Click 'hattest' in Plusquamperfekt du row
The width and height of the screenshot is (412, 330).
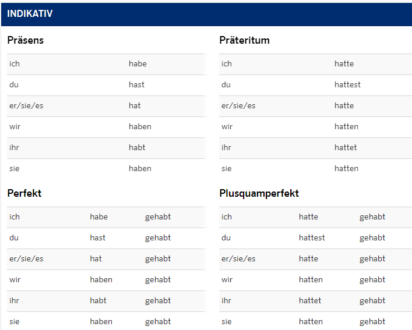312,238
